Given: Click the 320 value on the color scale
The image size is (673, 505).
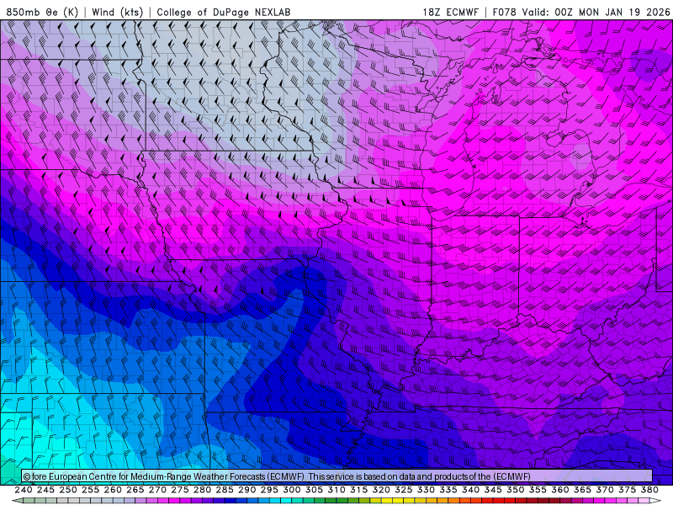Looking at the screenshot, I should (381, 490).
